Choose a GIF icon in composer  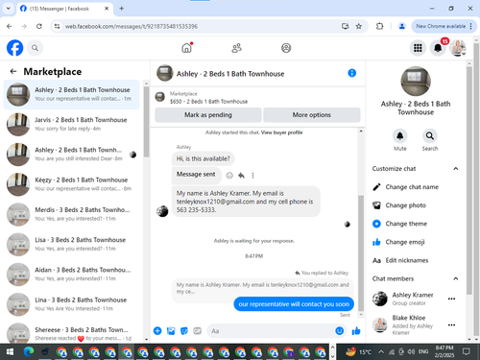point(198,331)
